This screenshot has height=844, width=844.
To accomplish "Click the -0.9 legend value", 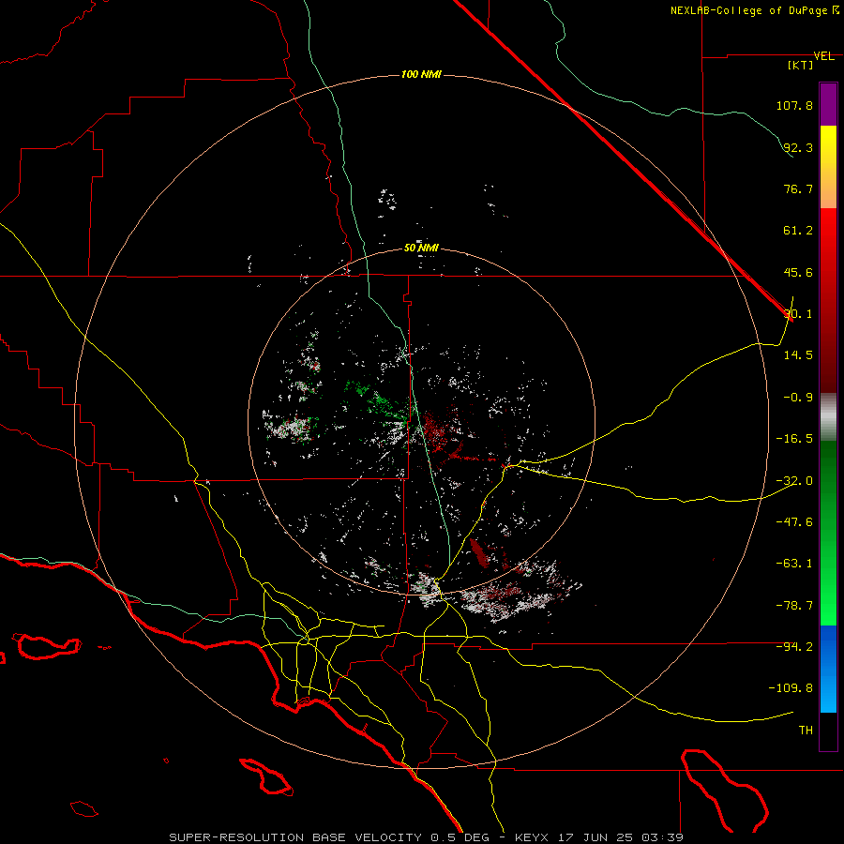I will pyautogui.click(x=798, y=397).
